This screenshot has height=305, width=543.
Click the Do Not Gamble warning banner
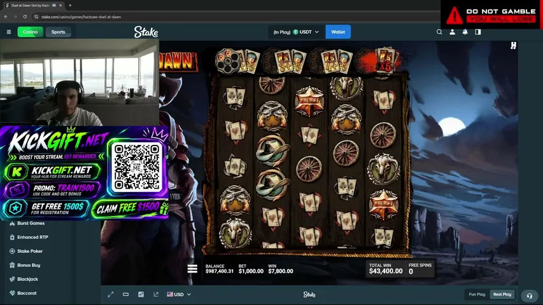[491, 15]
